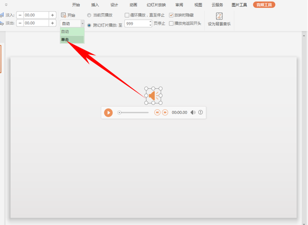Viewport: 308px width, 225px height.
Task: Click the 999 page stop input field
Action: [x=137, y=24]
